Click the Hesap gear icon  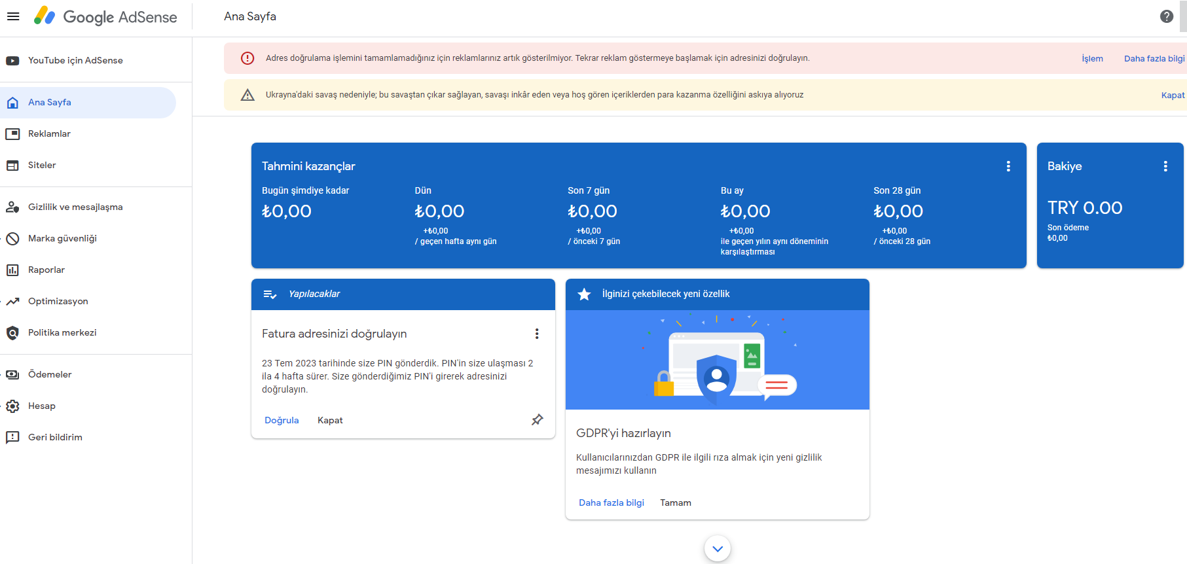(x=12, y=406)
